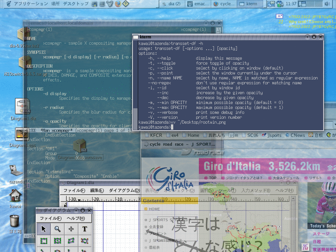The image size is (336, 252).
Task: Click the clock showing 11:37
Action: (291, 4)
